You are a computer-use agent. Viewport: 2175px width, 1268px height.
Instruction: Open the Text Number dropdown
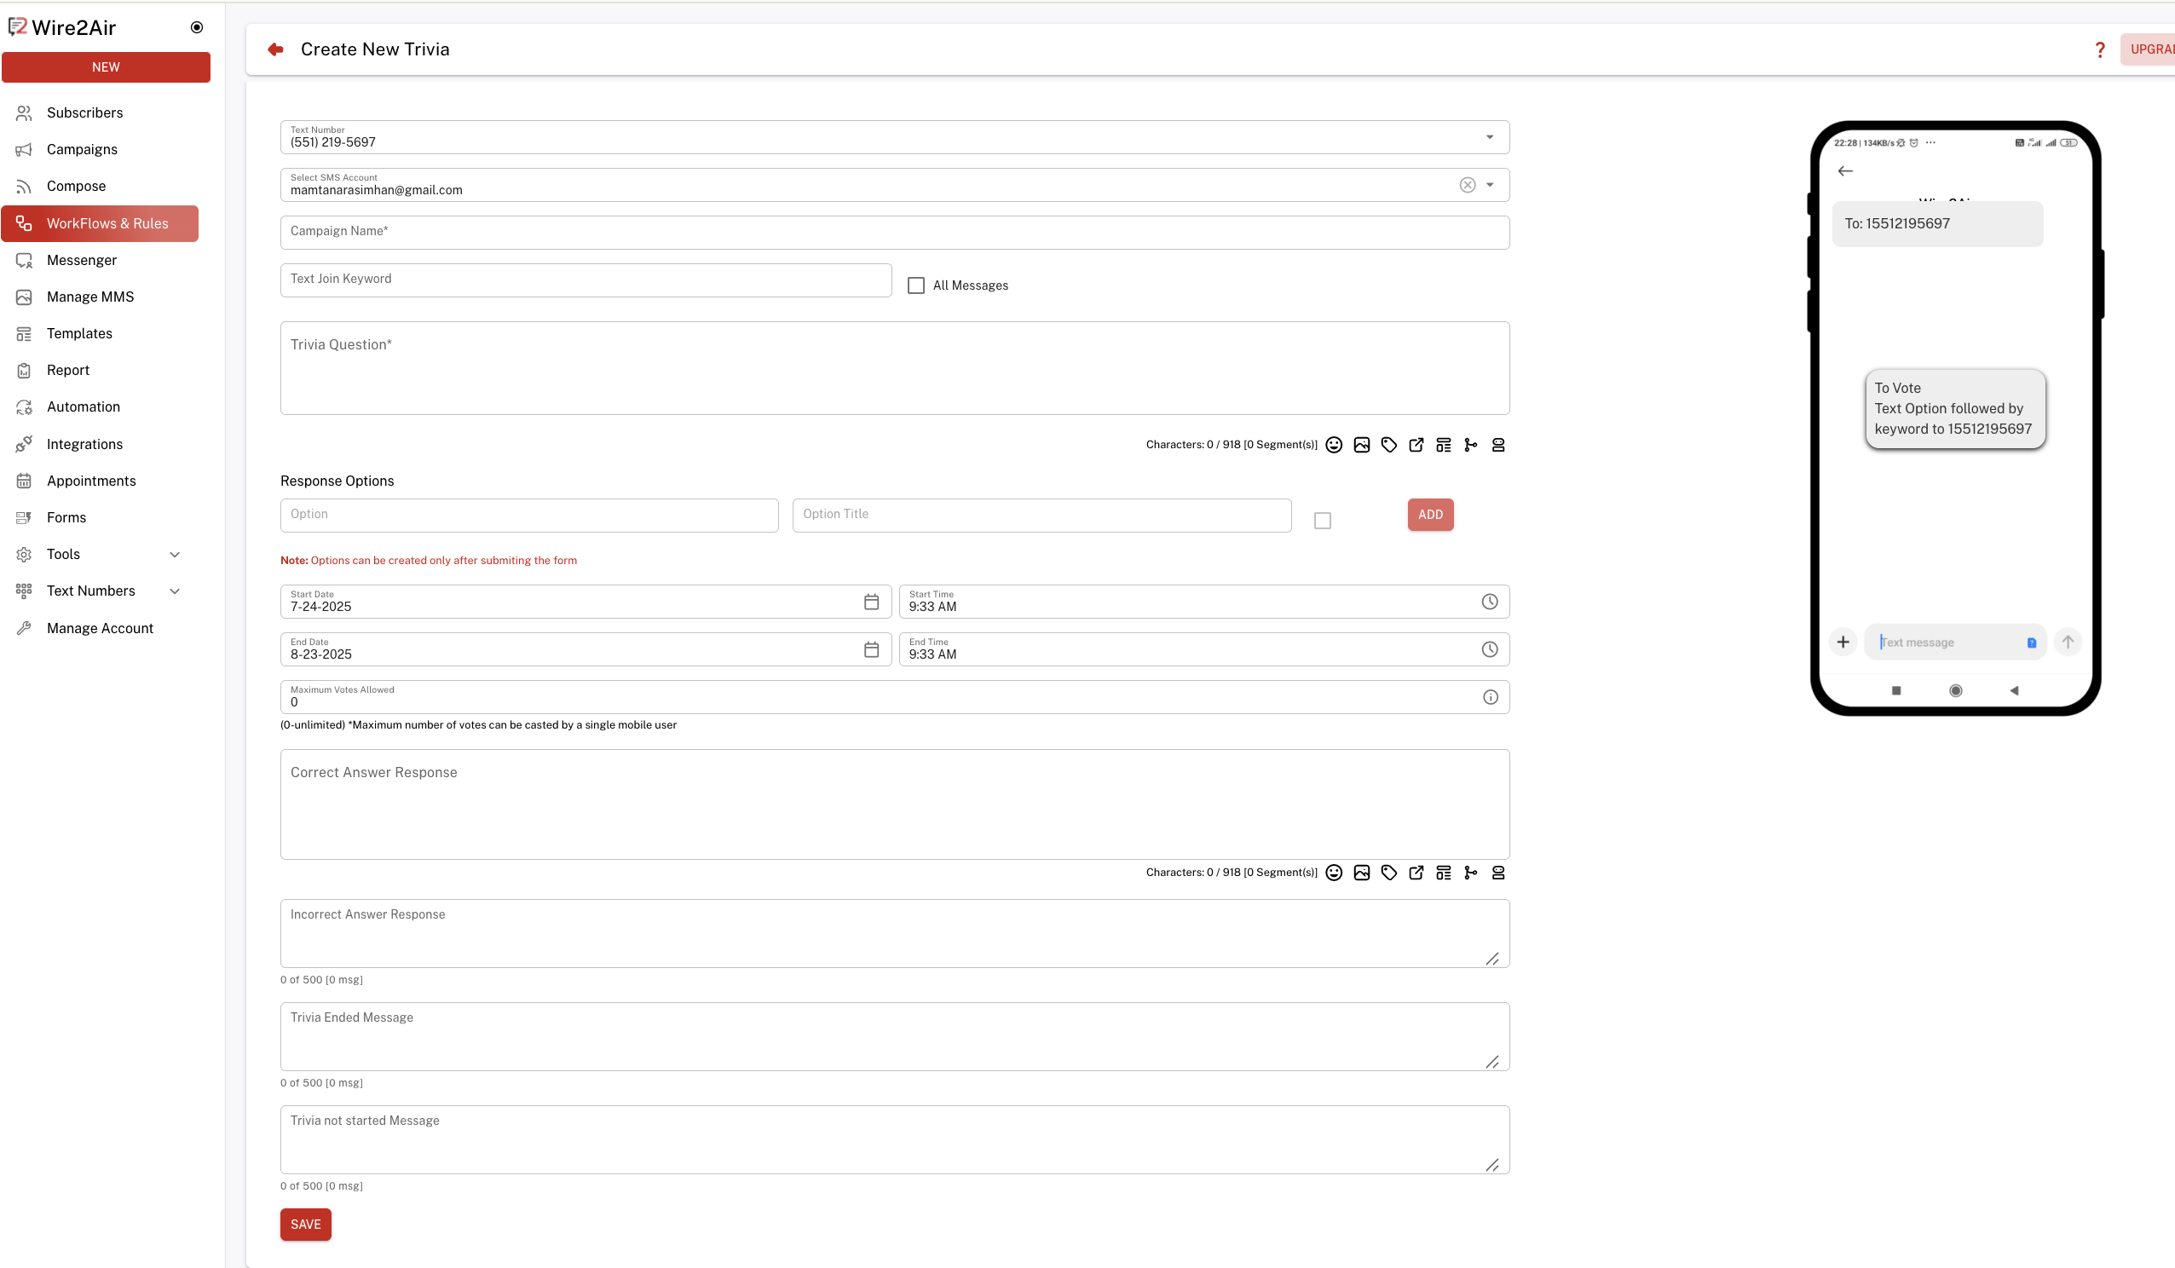[x=1489, y=137]
